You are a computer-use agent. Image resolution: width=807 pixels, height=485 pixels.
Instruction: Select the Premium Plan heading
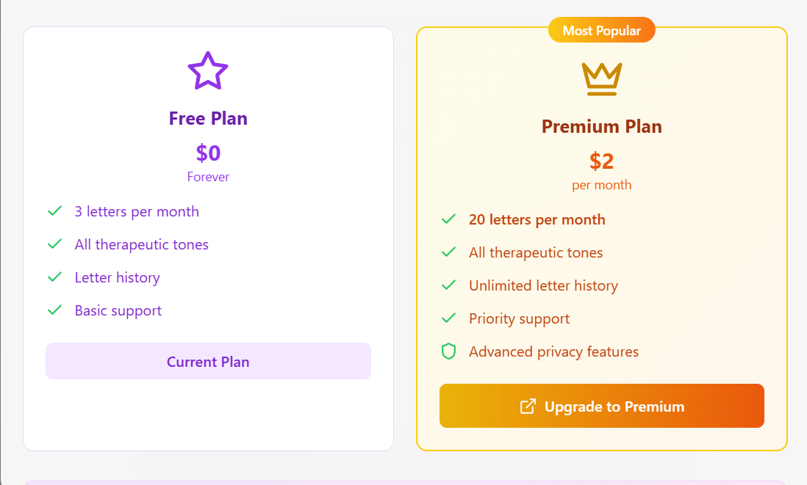pyautogui.click(x=601, y=126)
